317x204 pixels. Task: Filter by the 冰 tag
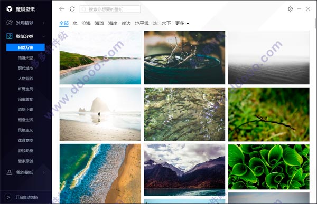pyautogui.click(x=155, y=23)
